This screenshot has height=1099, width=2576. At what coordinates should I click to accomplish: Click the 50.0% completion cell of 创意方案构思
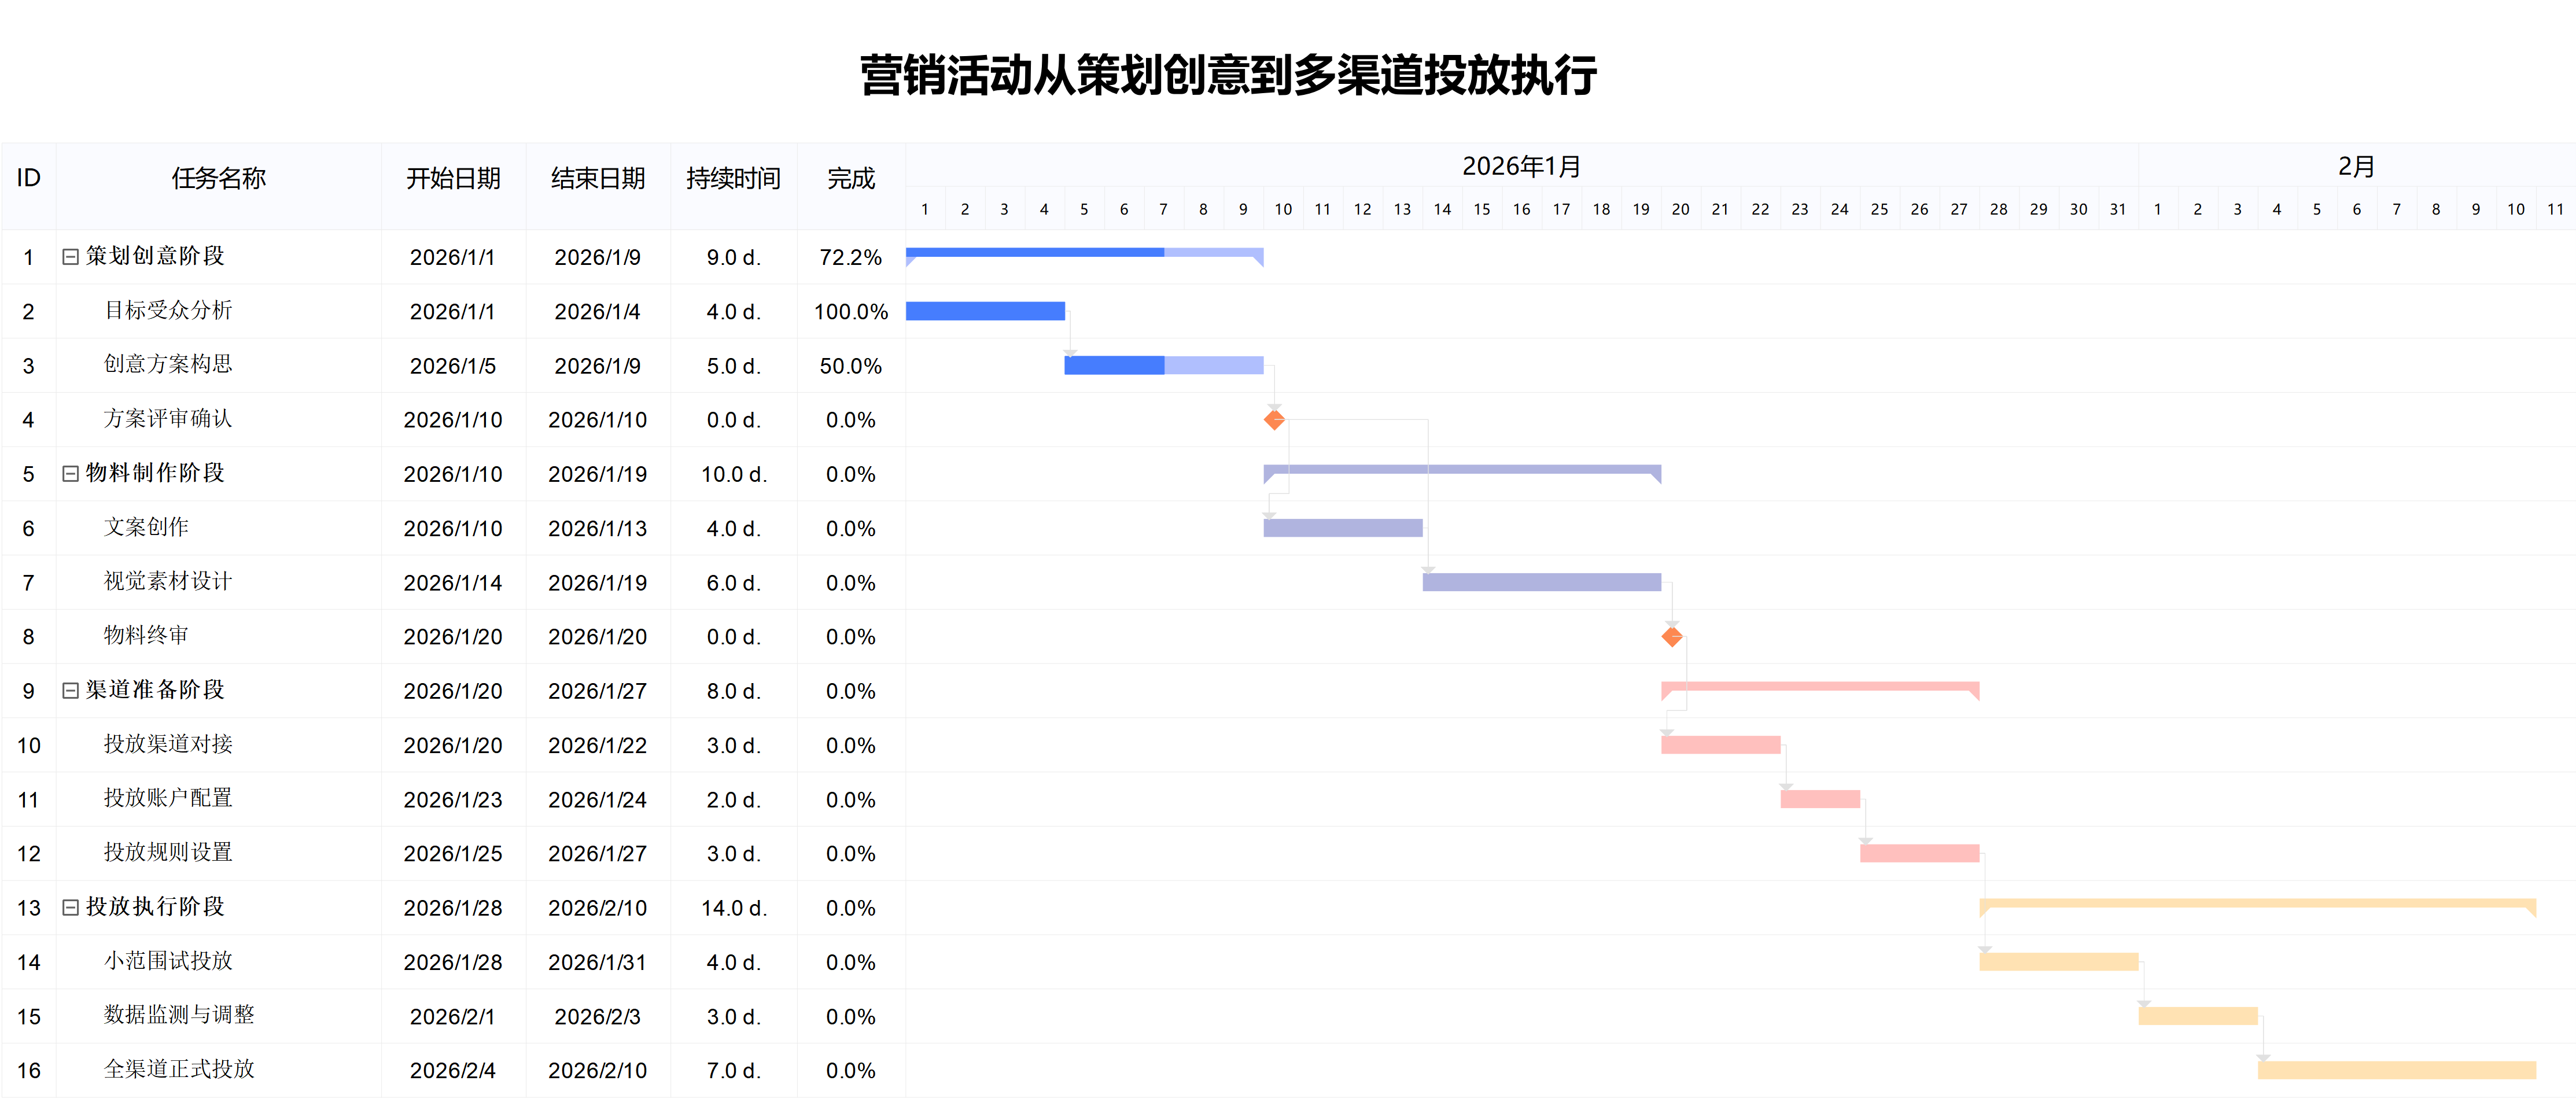(x=851, y=366)
